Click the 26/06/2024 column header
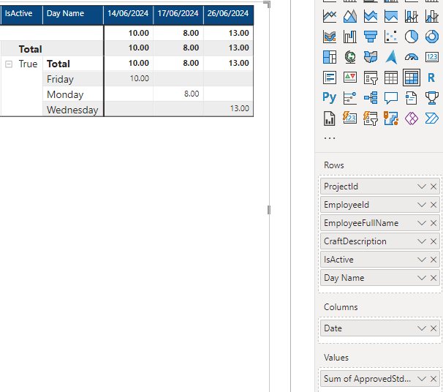Screen dimensions: 443x392 [228, 14]
